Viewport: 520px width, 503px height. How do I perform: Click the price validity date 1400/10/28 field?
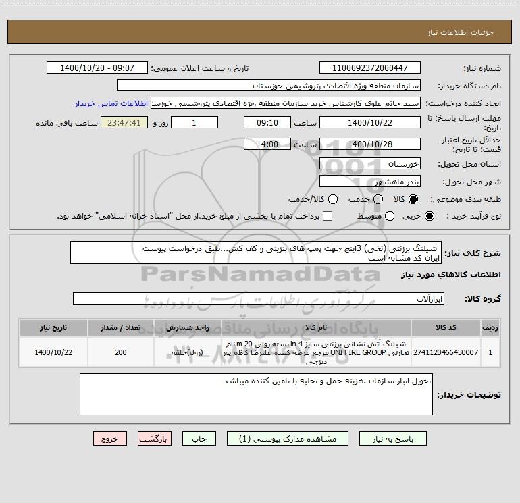[x=370, y=144]
